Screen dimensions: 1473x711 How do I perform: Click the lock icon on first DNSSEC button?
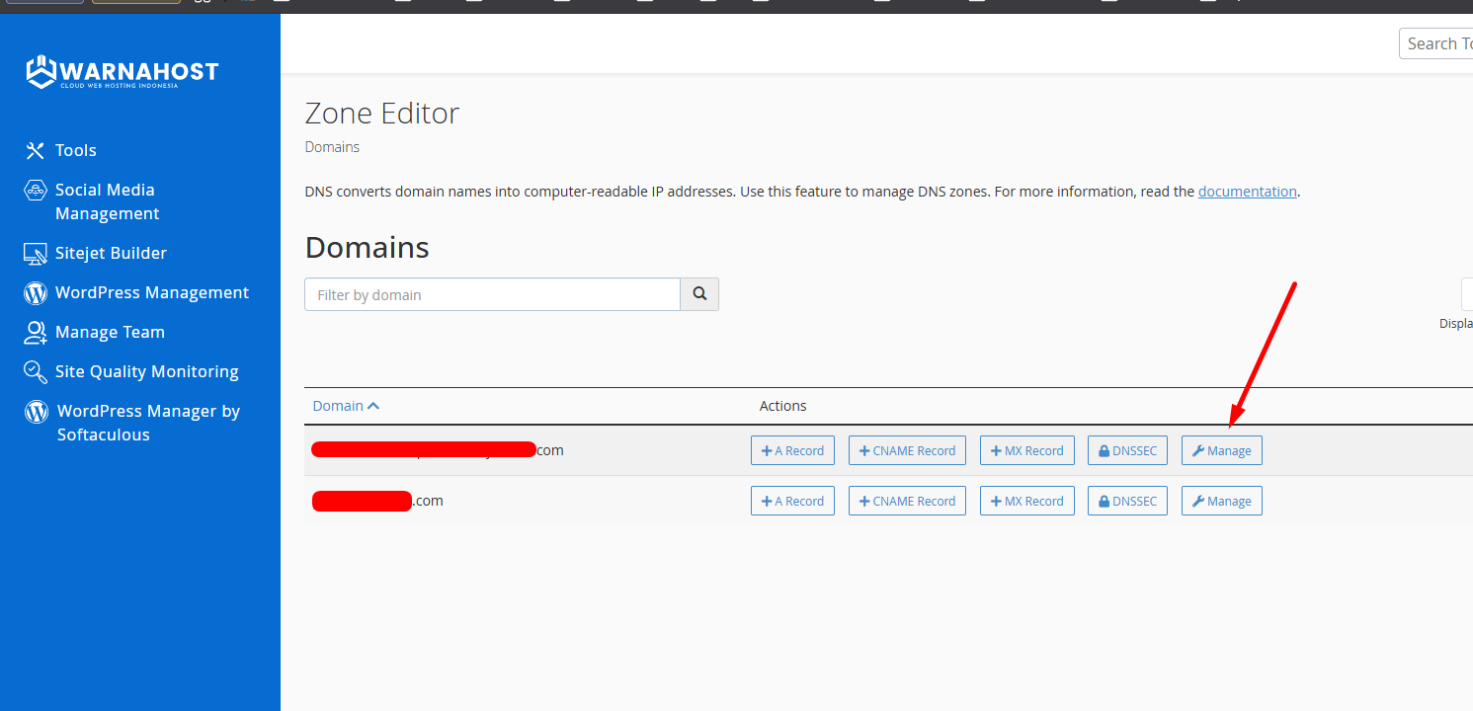(1104, 449)
